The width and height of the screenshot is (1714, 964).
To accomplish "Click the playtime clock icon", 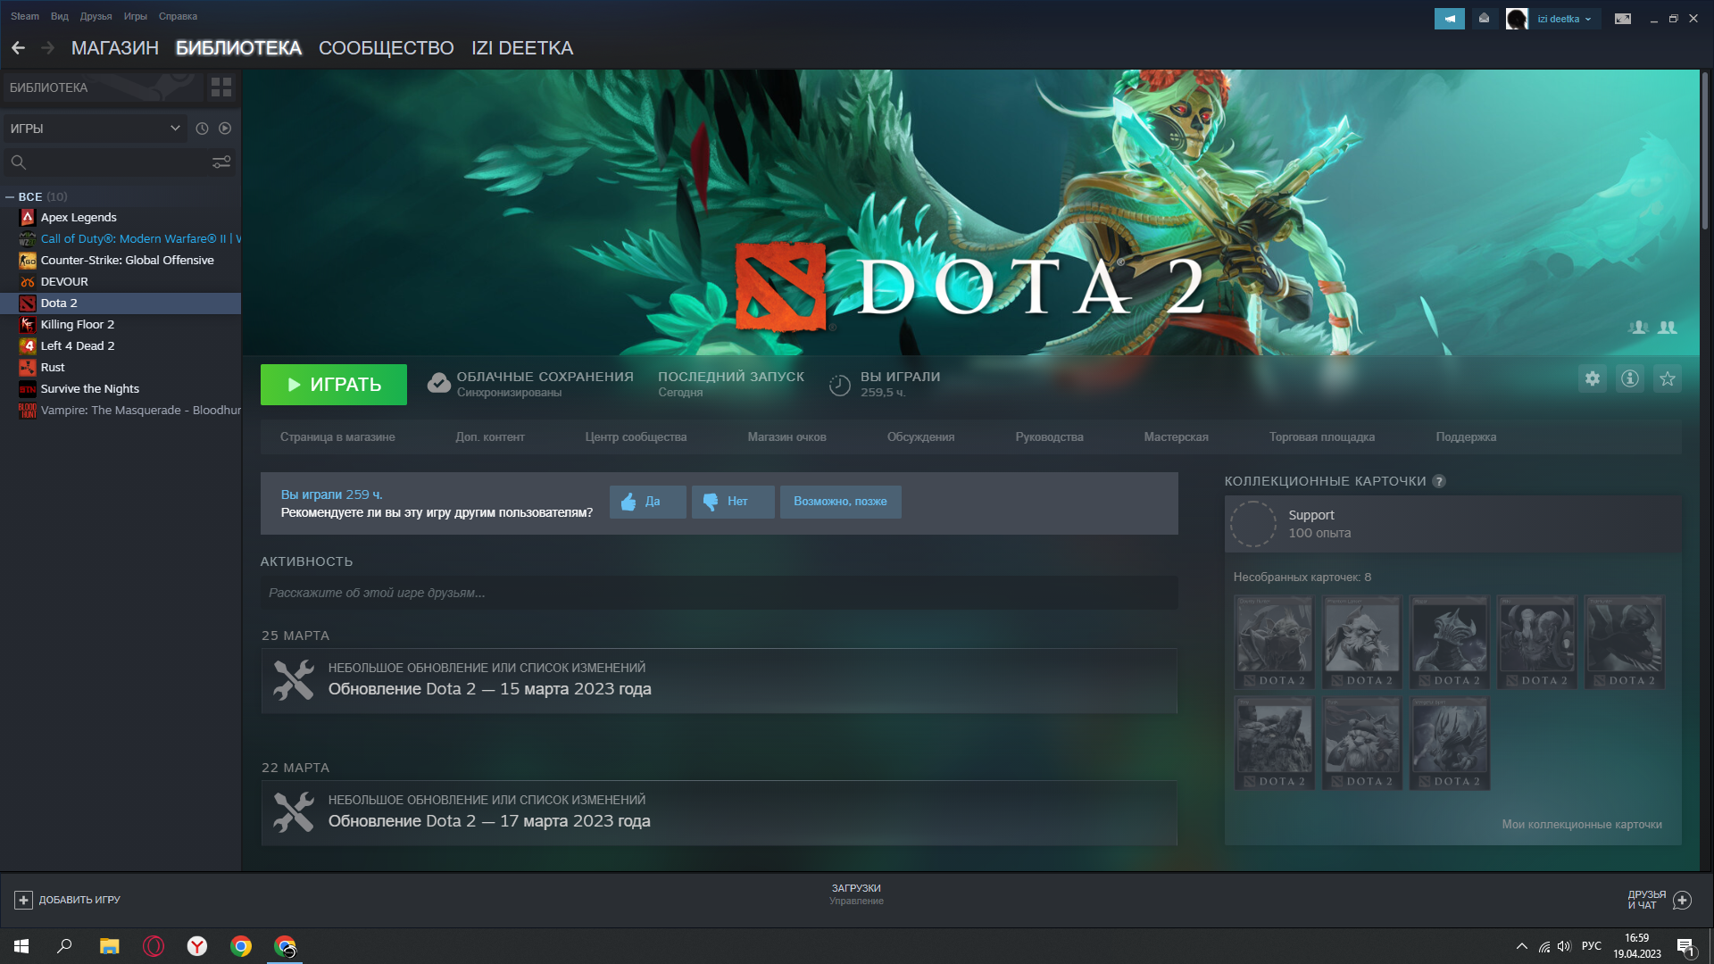I will [x=841, y=383].
